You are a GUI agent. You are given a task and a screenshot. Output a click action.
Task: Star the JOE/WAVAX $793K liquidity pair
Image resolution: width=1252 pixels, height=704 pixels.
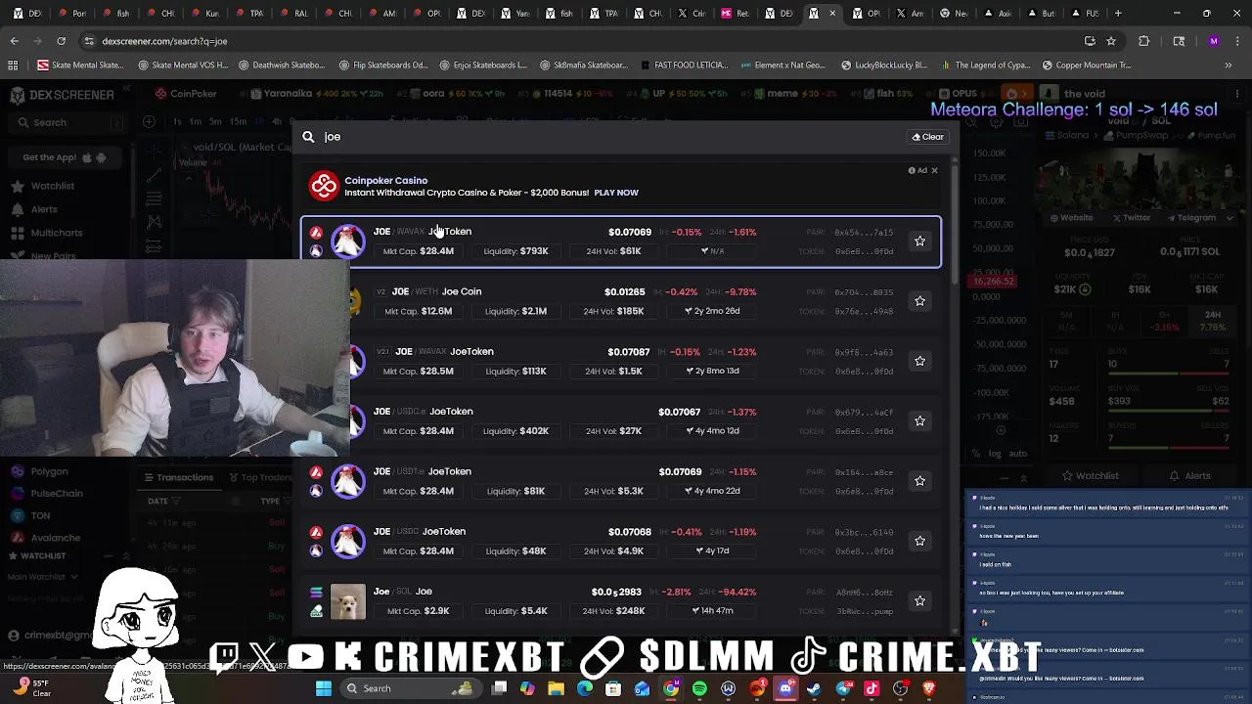(x=919, y=242)
